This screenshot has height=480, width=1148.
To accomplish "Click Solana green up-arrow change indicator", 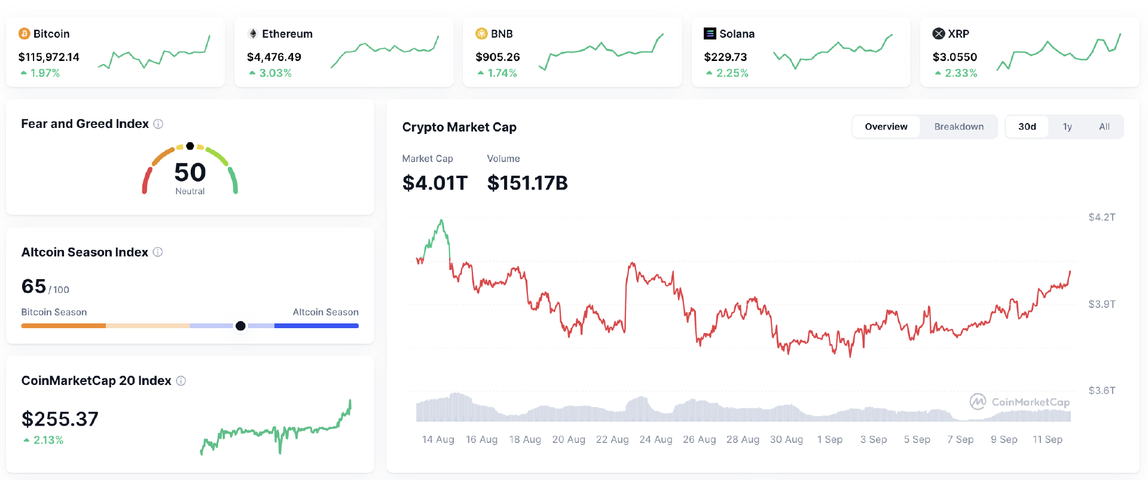I will [x=709, y=73].
